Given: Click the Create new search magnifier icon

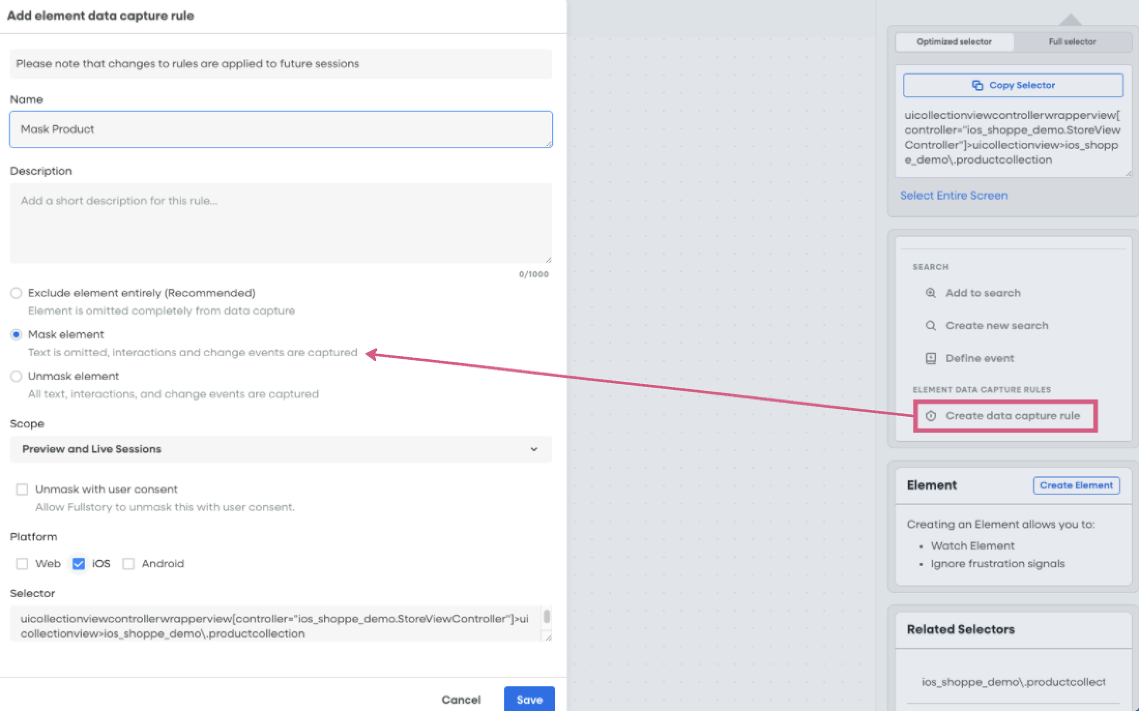Looking at the screenshot, I should (x=930, y=325).
